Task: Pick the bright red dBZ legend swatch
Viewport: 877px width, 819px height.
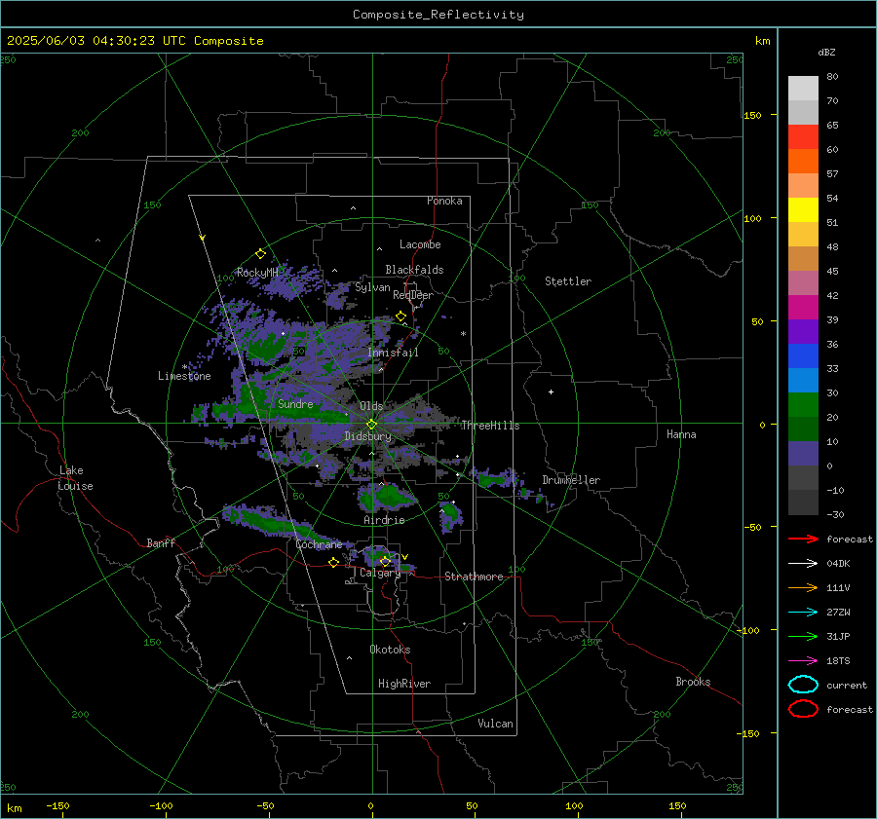Action: pyautogui.click(x=803, y=137)
